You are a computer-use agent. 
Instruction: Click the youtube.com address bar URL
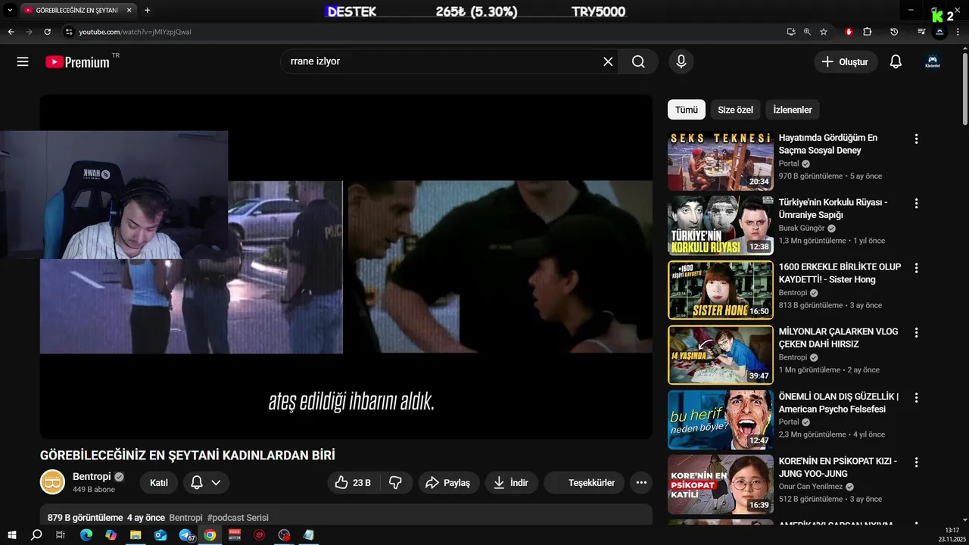tap(135, 32)
